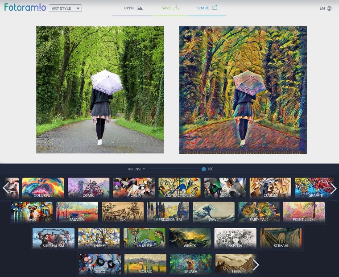Choose the Cubism style filter
This screenshot has width=339, height=277.
[270, 188]
